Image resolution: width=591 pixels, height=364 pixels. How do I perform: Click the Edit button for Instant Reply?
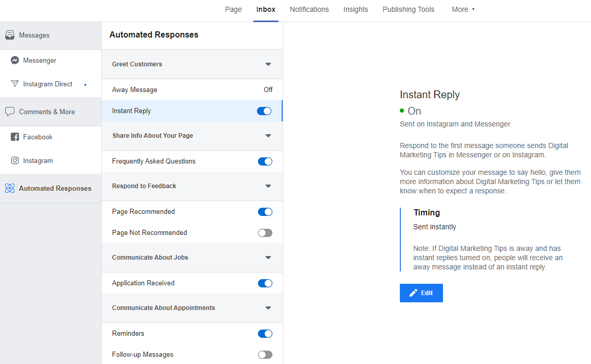[421, 293]
